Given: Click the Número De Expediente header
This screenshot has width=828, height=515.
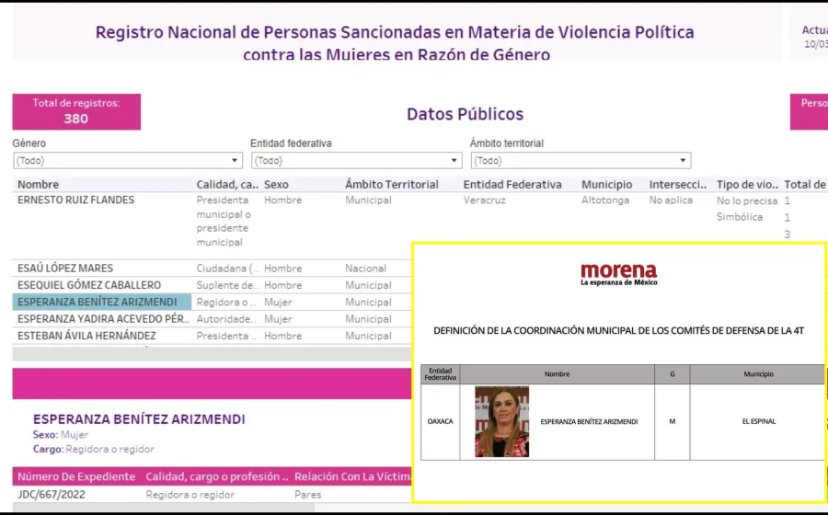Looking at the screenshot, I should tap(76, 476).
